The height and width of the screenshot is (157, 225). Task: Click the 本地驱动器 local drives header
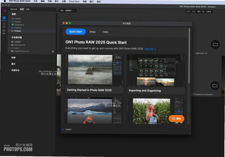pyautogui.click(x=17, y=37)
